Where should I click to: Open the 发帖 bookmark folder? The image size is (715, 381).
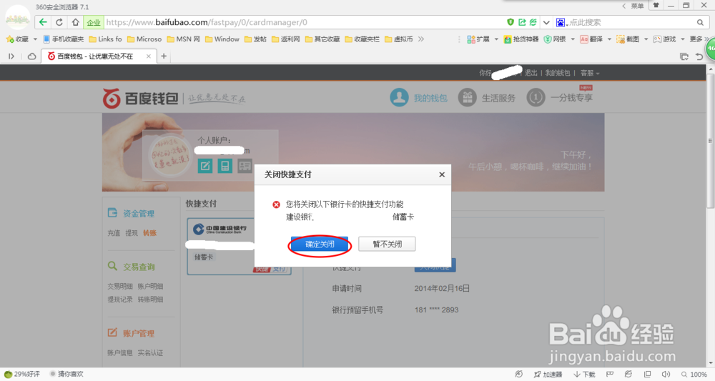(255, 39)
